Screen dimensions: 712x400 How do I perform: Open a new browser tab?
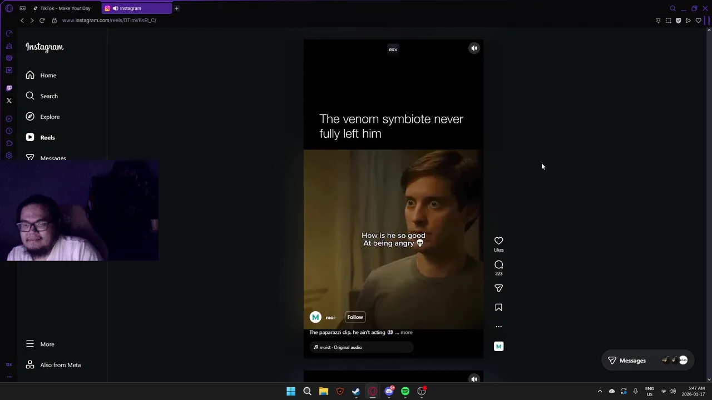(x=177, y=8)
